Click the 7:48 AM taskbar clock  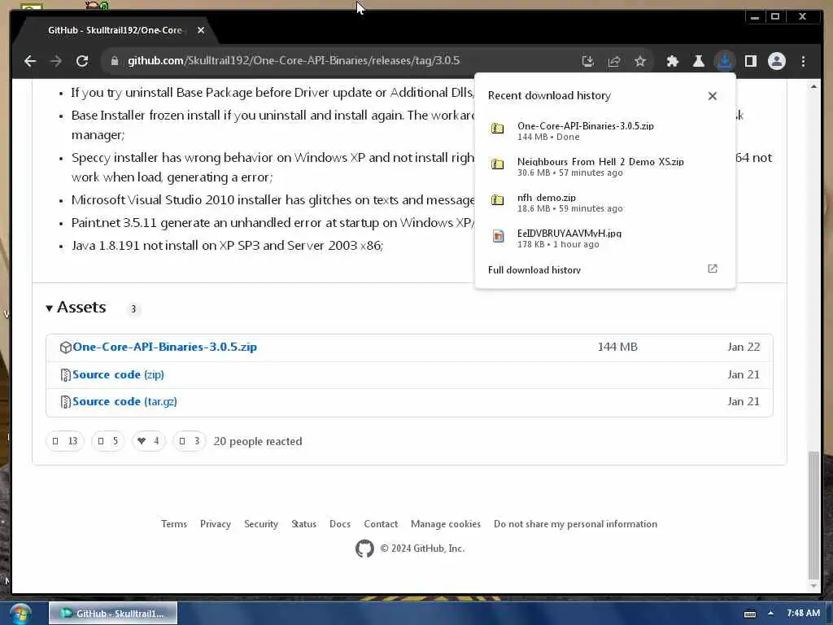(x=803, y=614)
